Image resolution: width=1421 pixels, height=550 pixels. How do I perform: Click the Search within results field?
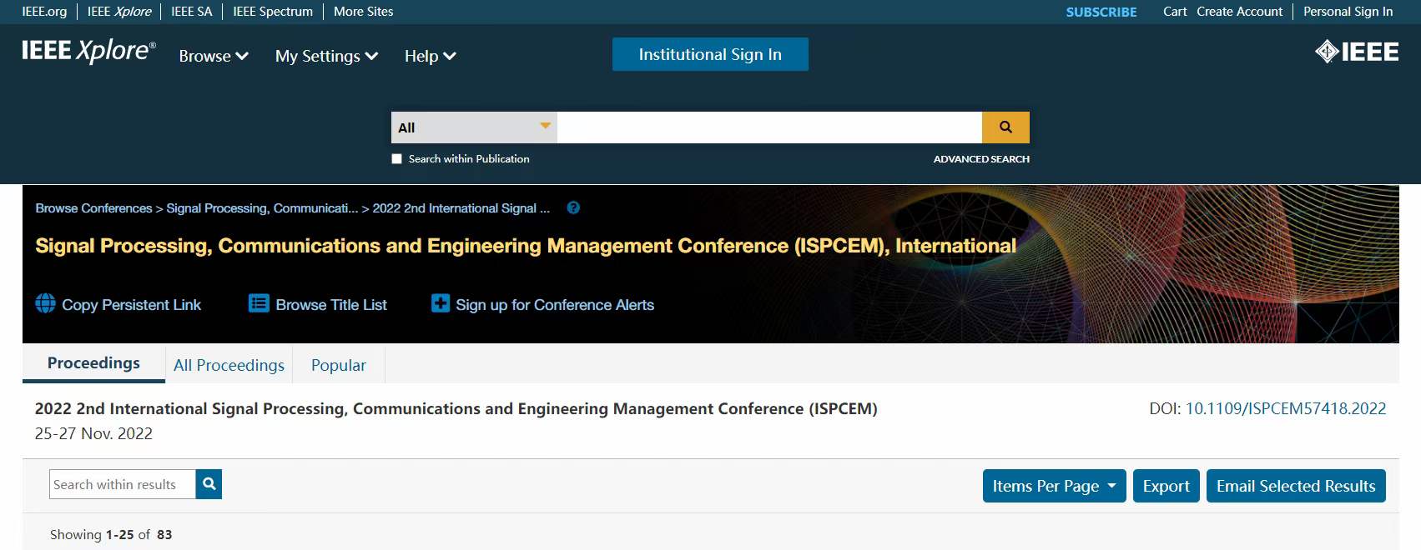[x=123, y=484]
